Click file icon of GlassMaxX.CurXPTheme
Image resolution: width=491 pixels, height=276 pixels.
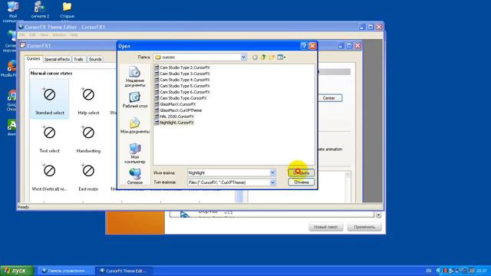157,110
